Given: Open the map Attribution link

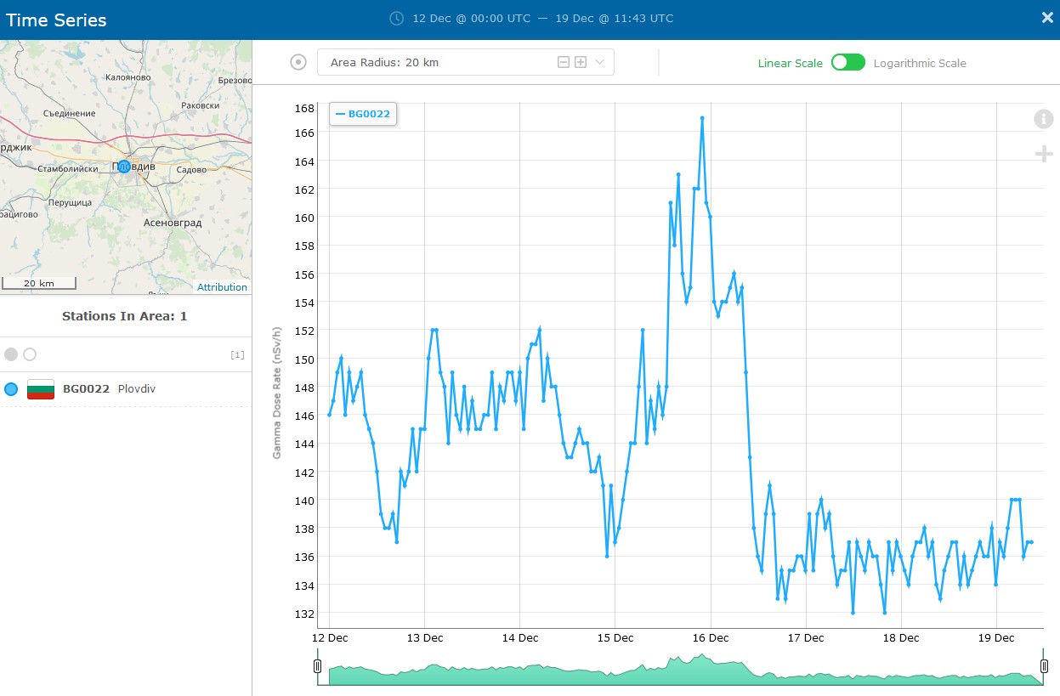Looking at the screenshot, I should pyautogui.click(x=222, y=287).
